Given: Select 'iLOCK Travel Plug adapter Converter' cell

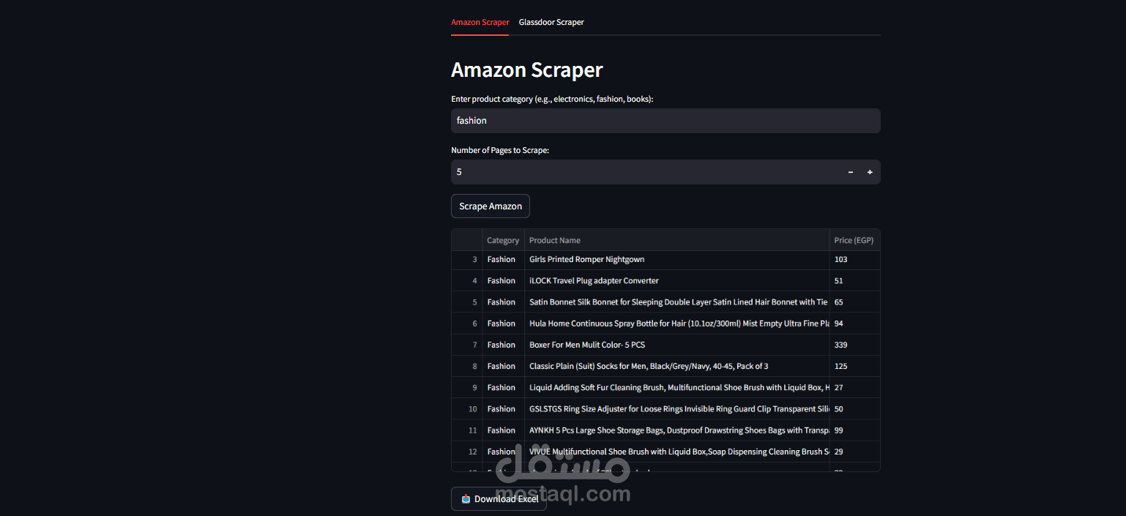Looking at the screenshot, I should coord(676,281).
